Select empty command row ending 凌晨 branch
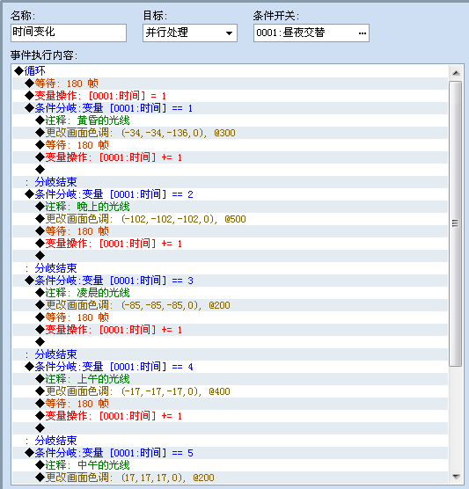Viewport: 469px width, 489px height. tap(230, 342)
